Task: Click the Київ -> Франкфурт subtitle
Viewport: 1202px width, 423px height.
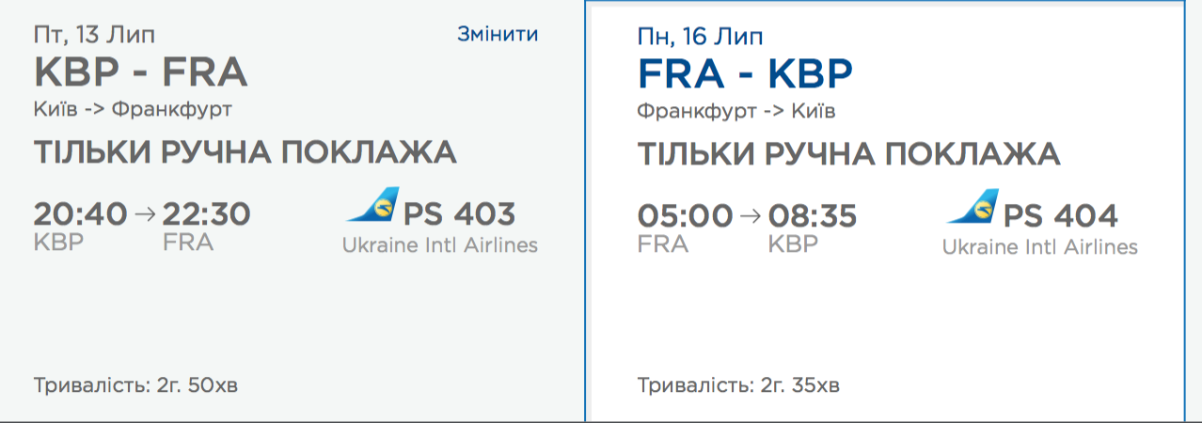Action: tap(133, 109)
